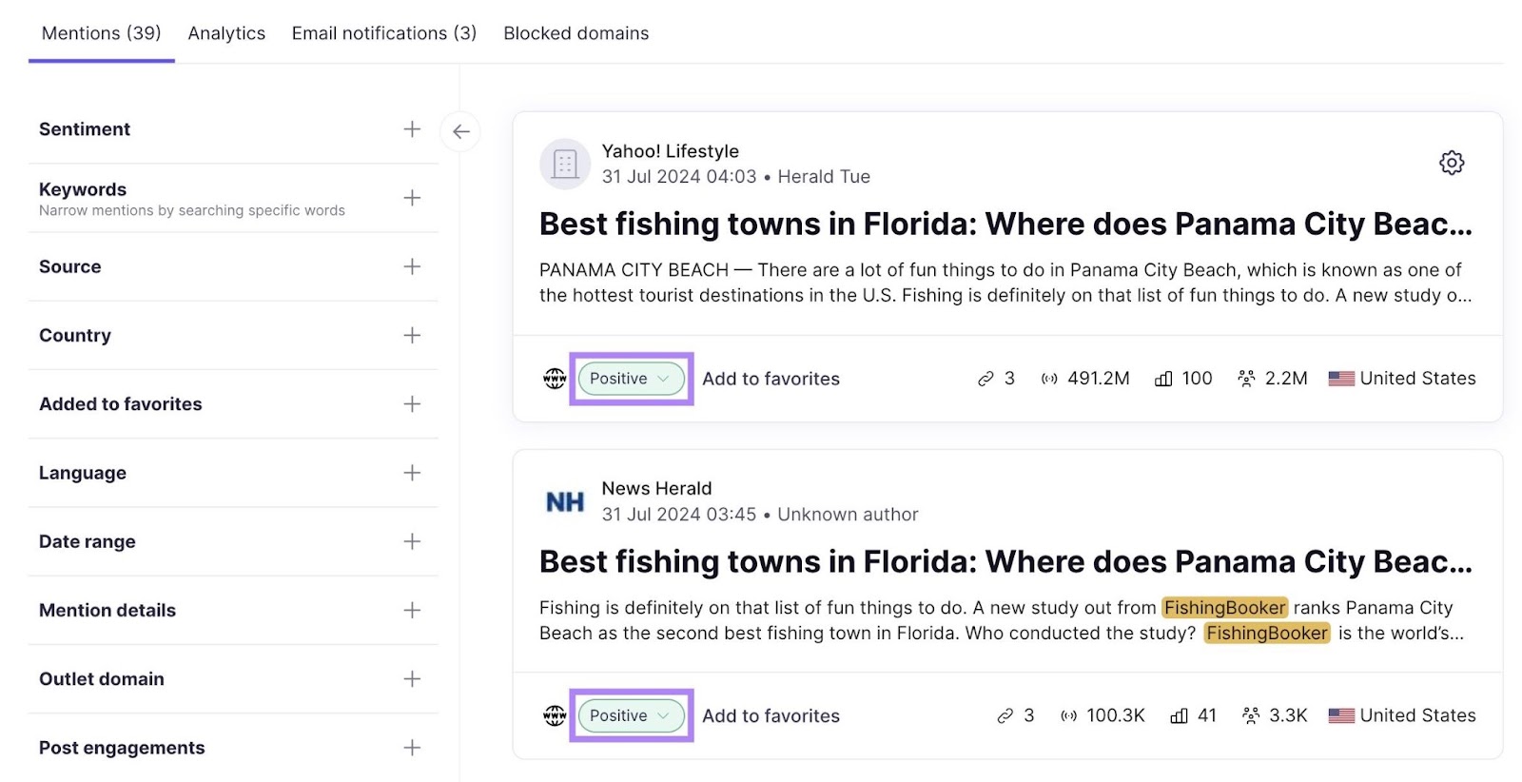Expand the Keywords filter

click(x=411, y=198)
